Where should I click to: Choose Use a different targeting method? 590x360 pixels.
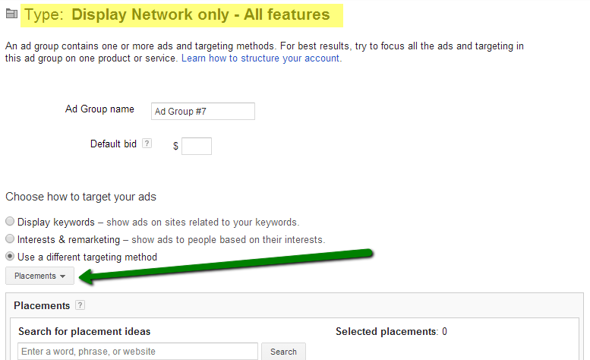(x=10, y=256)
